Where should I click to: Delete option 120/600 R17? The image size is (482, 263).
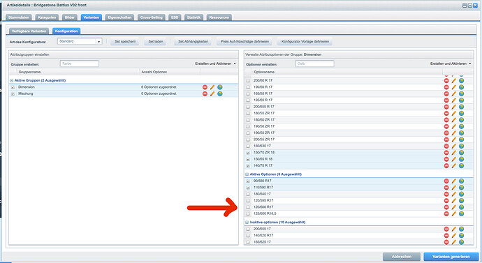pos(446,207)
